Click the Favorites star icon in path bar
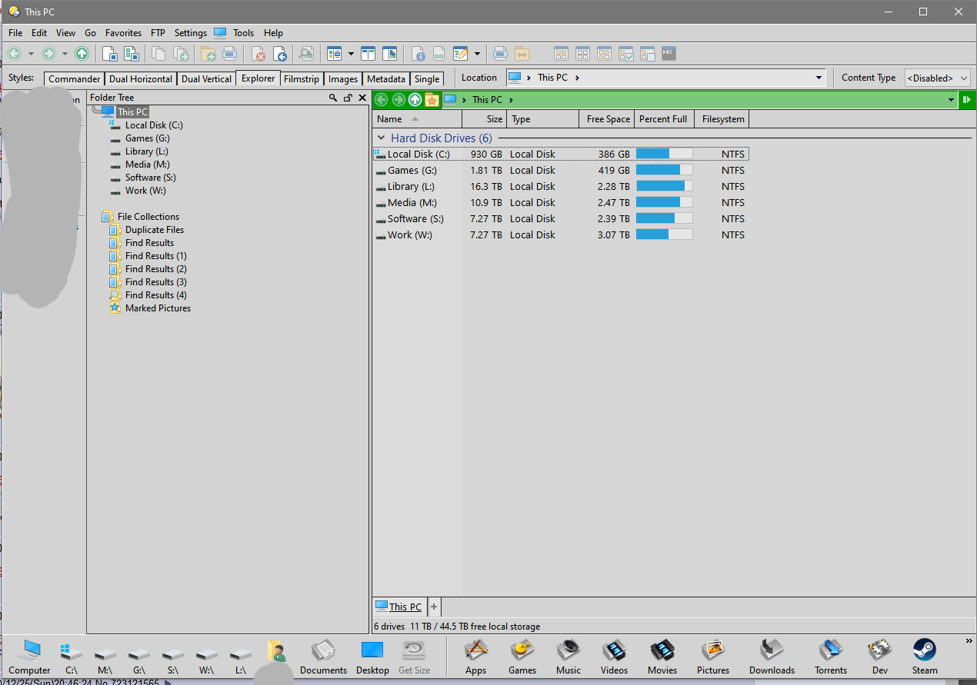This screenshot has height=685, width=977. coord(432,100)
